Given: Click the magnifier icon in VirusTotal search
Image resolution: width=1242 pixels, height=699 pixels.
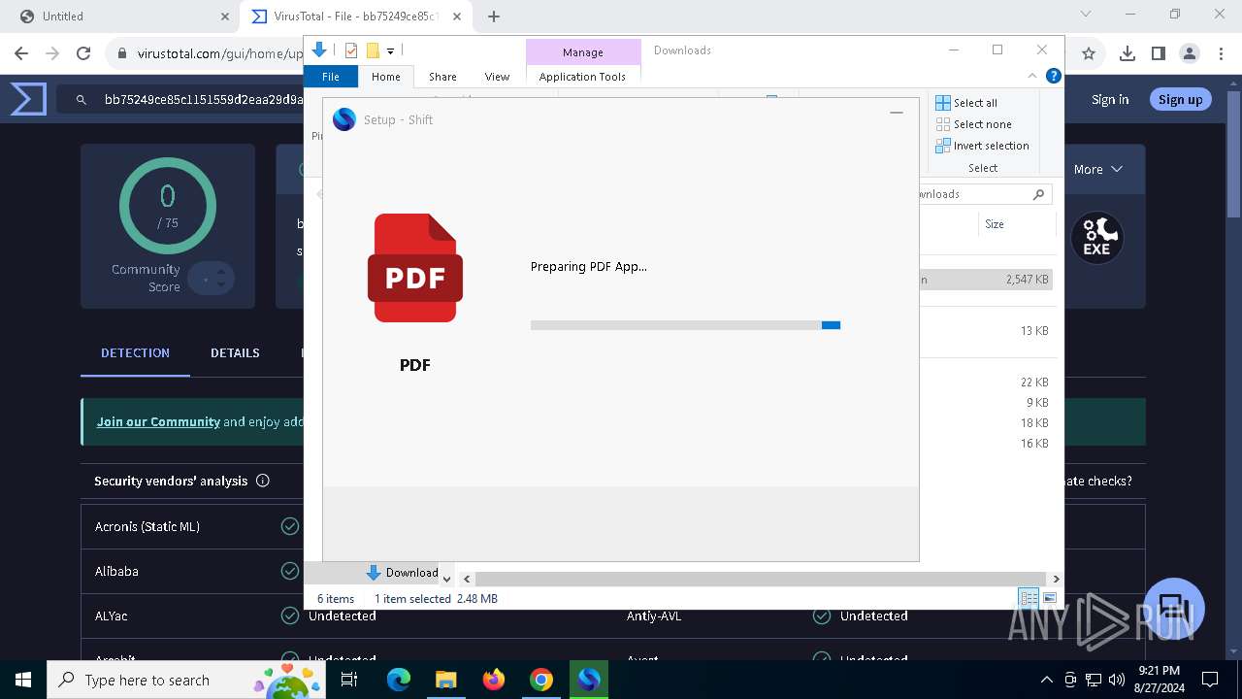Looking at the screenshot, I should (82, 99).
